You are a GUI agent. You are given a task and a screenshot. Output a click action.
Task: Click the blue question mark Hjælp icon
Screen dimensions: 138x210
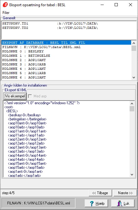(92, 203)
